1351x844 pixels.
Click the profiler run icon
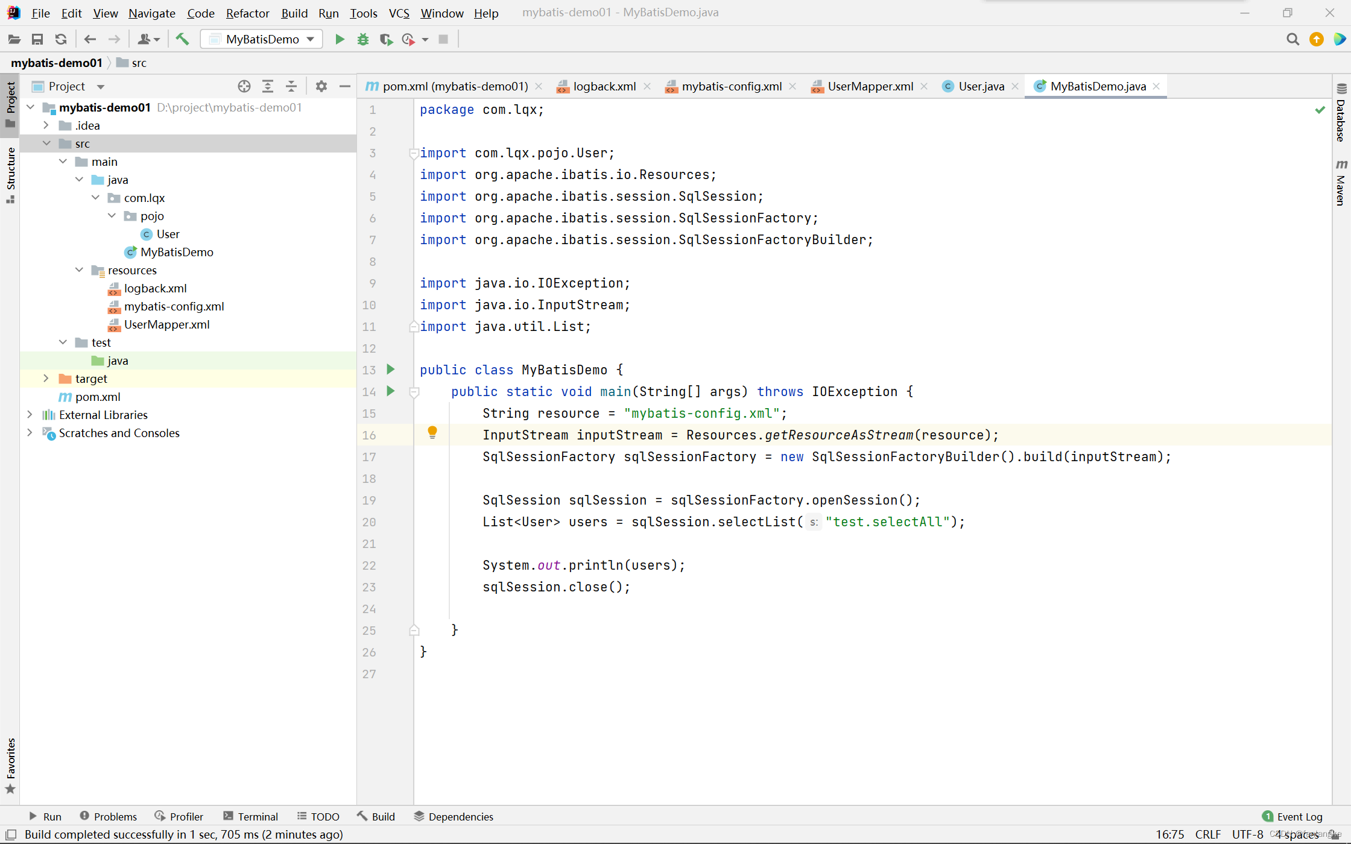[x=408, y=39]
